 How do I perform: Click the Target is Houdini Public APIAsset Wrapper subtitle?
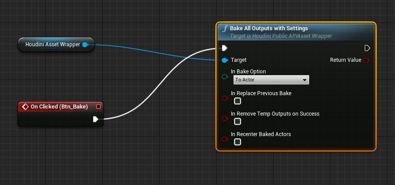pos(281,36)
